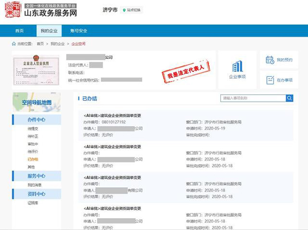Image resolution: width=308 pixels, height=230 pixels.
Task: Select 待补正 in sidebar
Action: (33, 136)
